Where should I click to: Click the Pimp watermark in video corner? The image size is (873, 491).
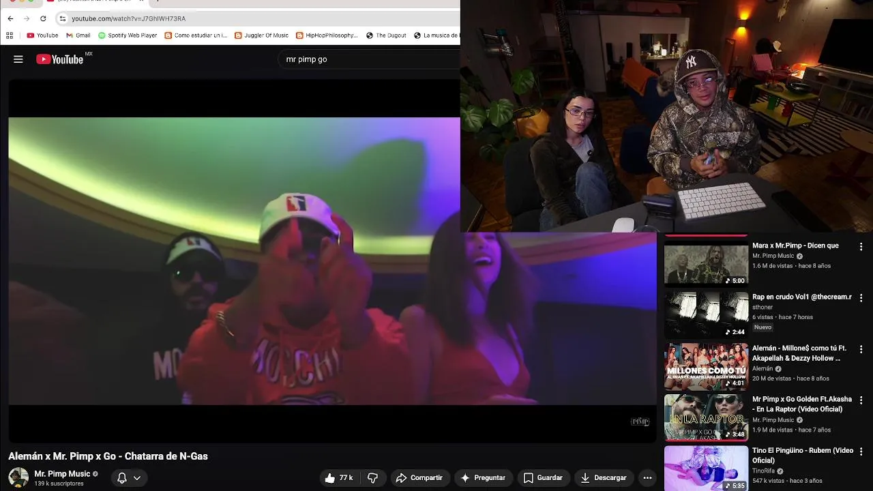pos(640,421)
